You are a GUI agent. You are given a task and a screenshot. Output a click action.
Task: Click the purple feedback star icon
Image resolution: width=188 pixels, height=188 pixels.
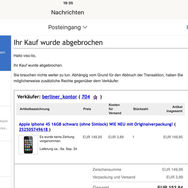95,97
